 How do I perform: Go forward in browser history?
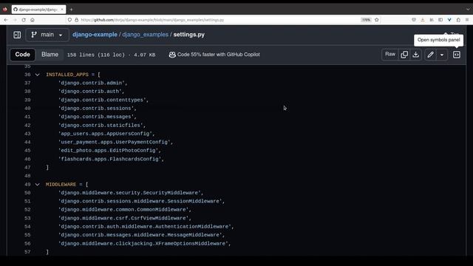point(15,20)
